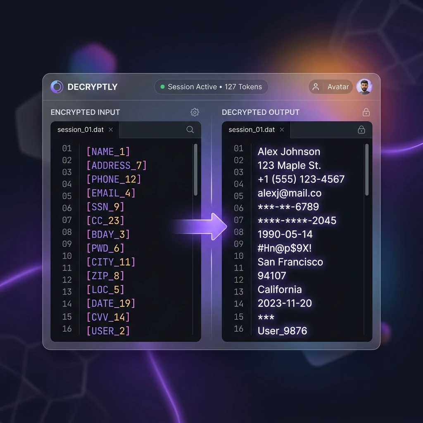Select the [CC_23] token
Screen dimensions: 423x423
click(105, 221)
